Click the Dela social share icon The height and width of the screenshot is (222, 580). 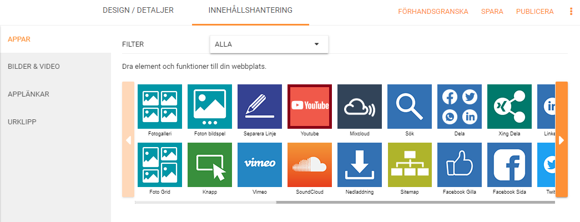click(x=460, y=107)
